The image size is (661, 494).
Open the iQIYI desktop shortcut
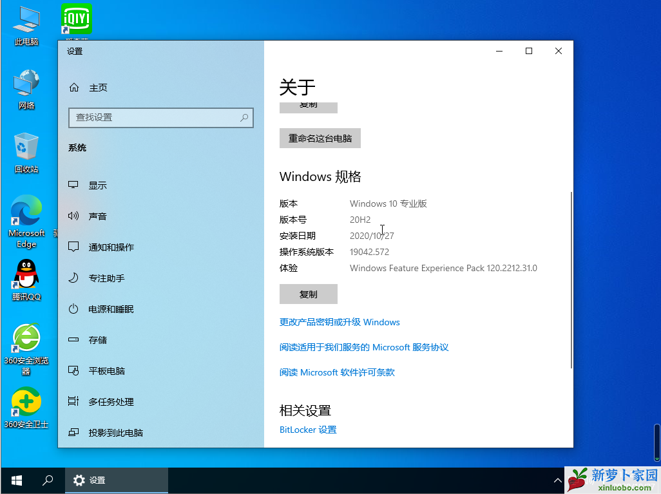[x=76, y=20]
